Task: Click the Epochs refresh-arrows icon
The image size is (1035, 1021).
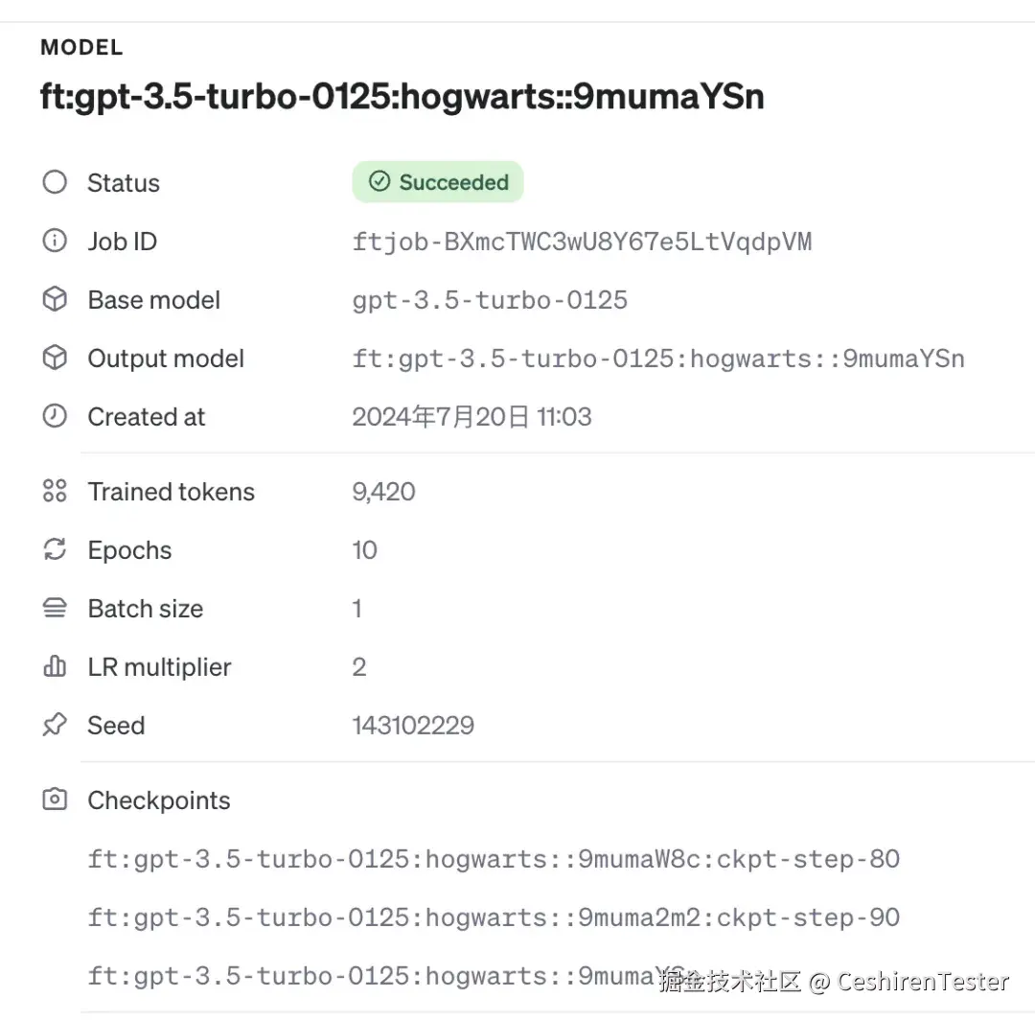Action: 55,550
